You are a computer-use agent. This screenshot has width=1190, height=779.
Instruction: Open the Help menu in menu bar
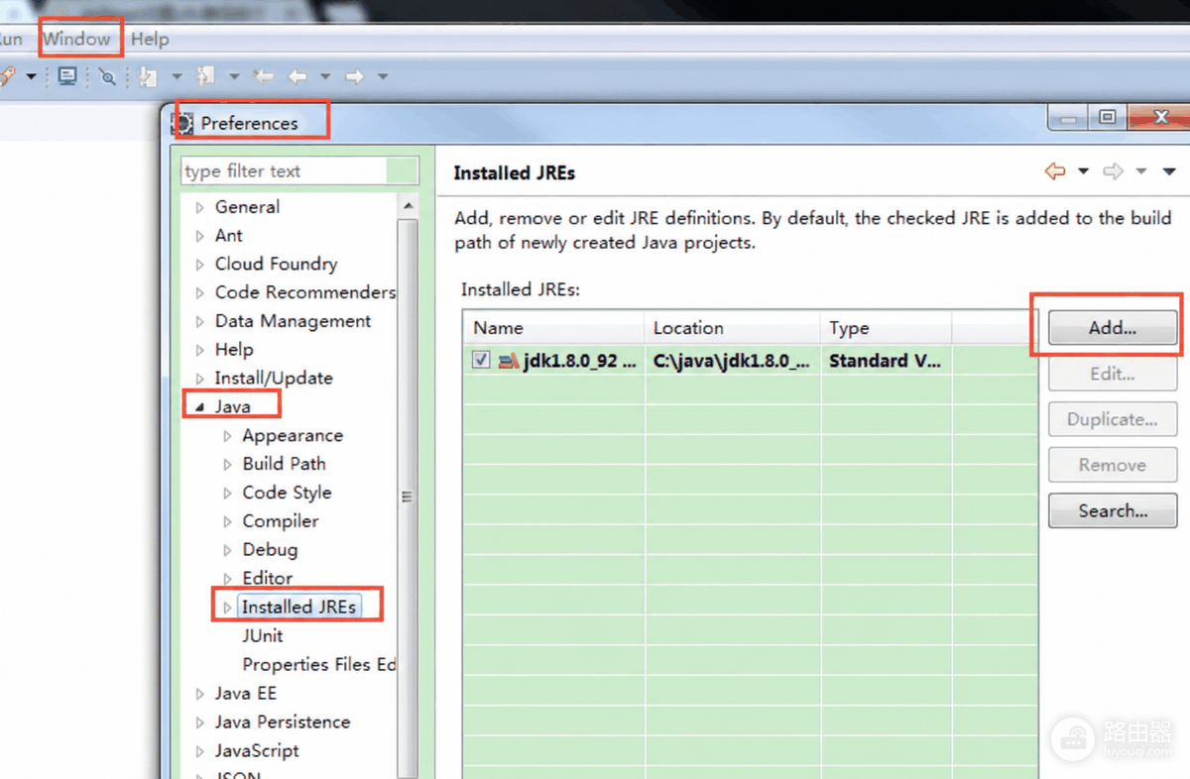pyautogui.click(x=150, y=40)
